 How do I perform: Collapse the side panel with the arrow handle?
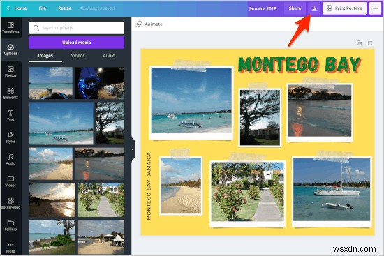click(133, 149)
